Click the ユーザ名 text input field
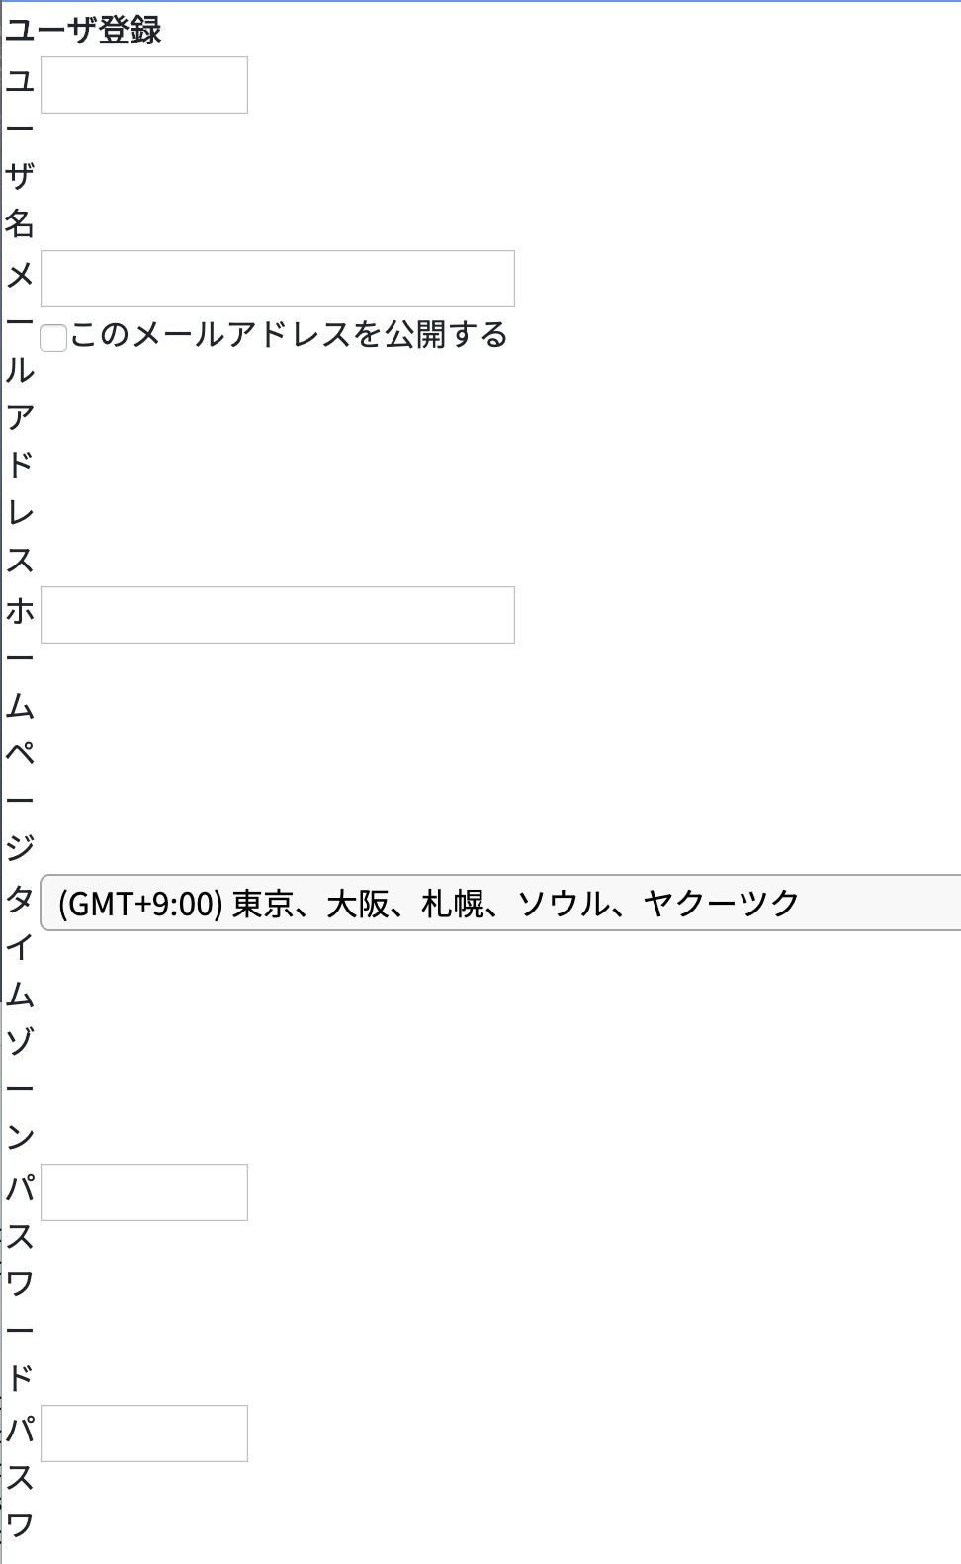The image size is (961, 1564). 144,85
